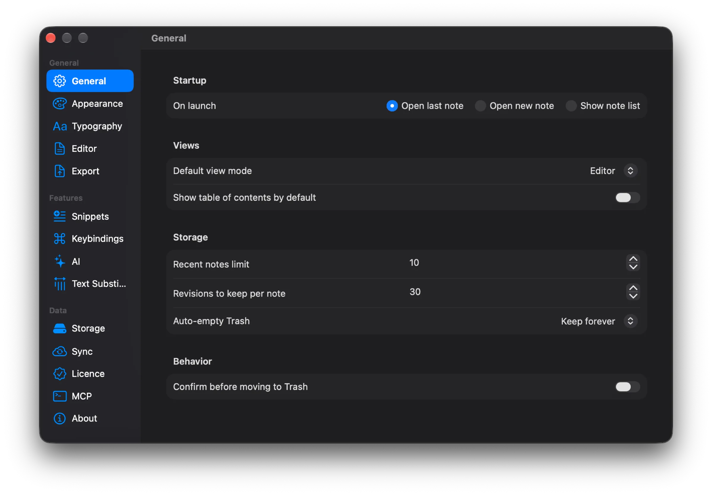The width and height of the screenshot is (712, 495).
Task: Increase Revisions to keep per note
Action: pos(633,288)
